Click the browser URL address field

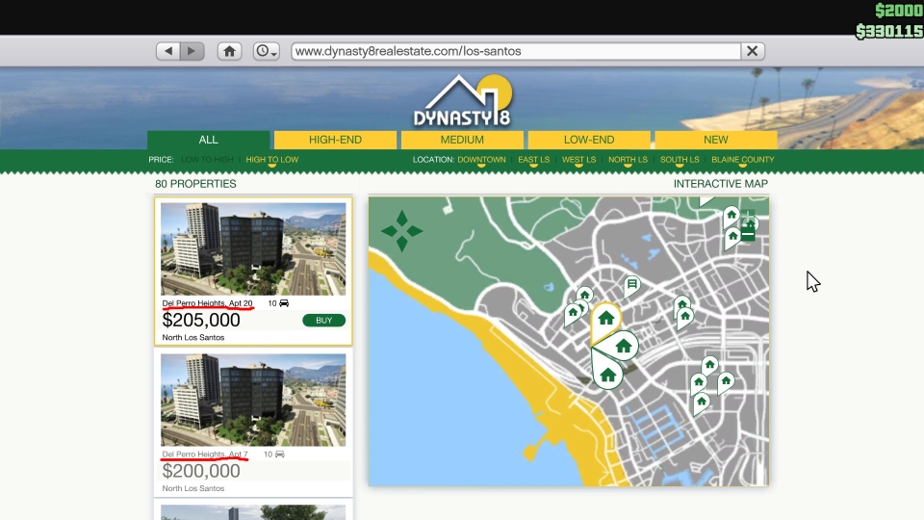coord(515,51)
